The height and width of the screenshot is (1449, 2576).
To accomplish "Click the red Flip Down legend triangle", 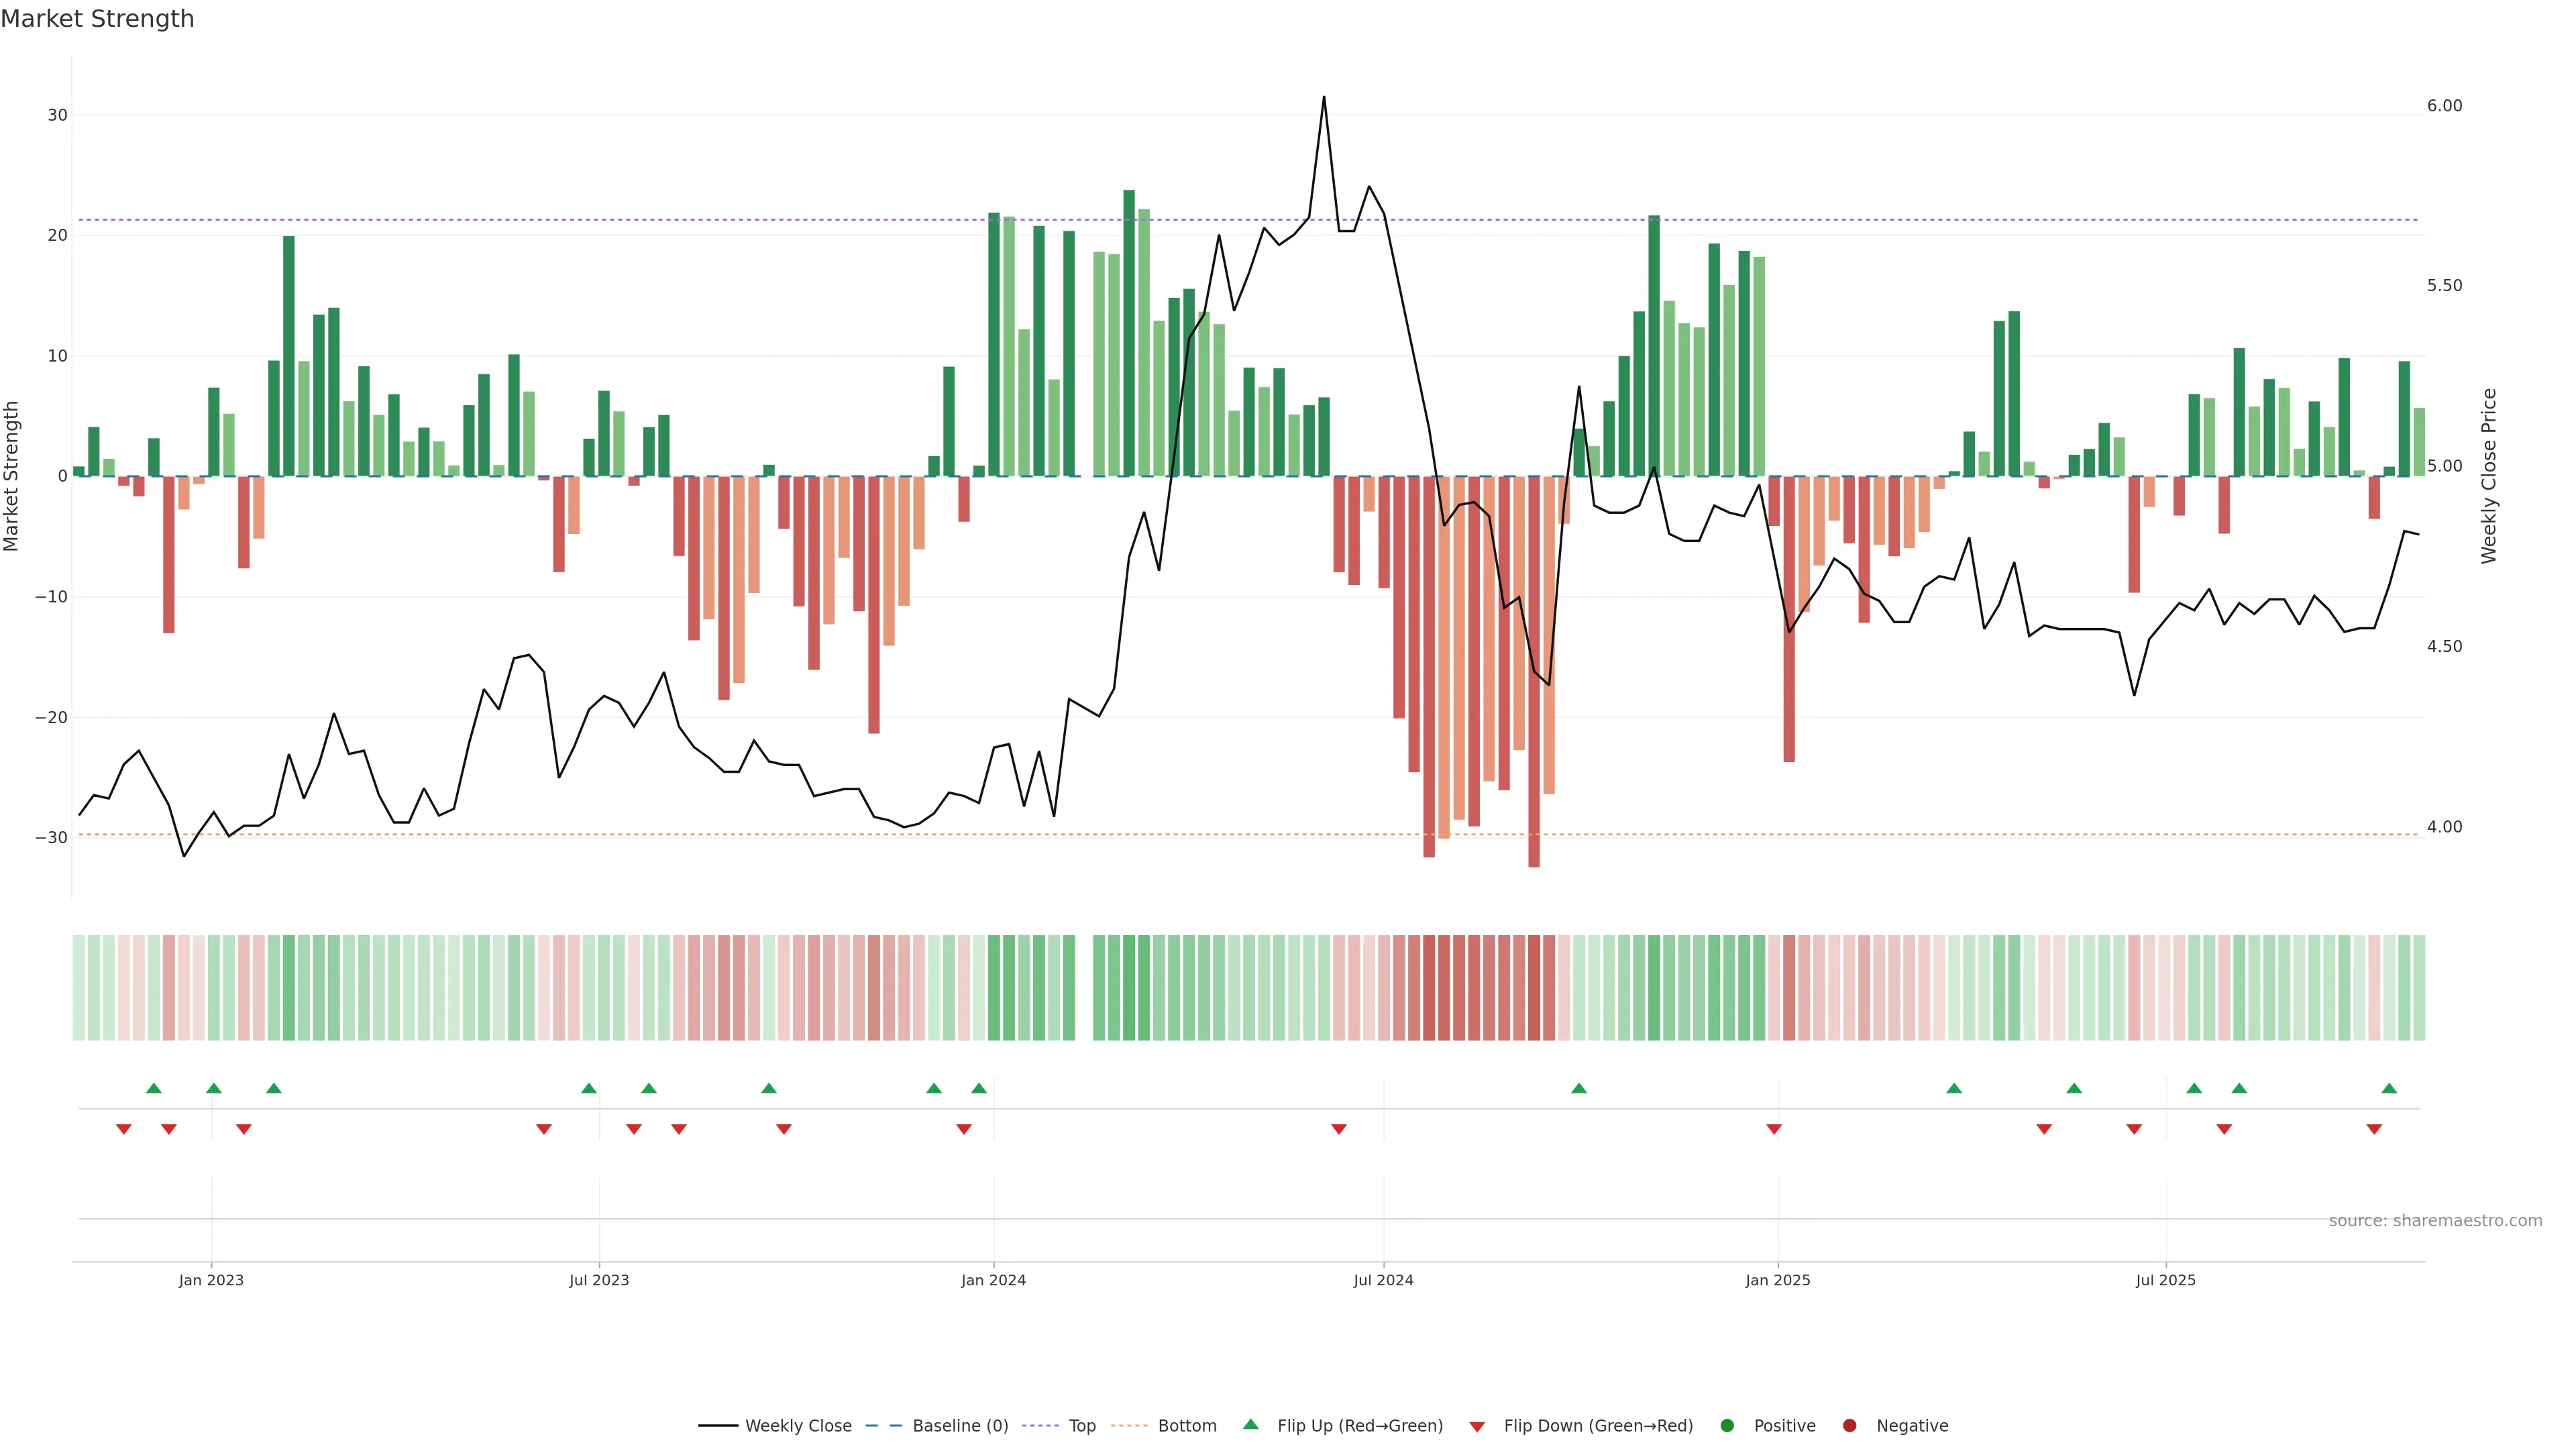I will click(1477, 1426).
